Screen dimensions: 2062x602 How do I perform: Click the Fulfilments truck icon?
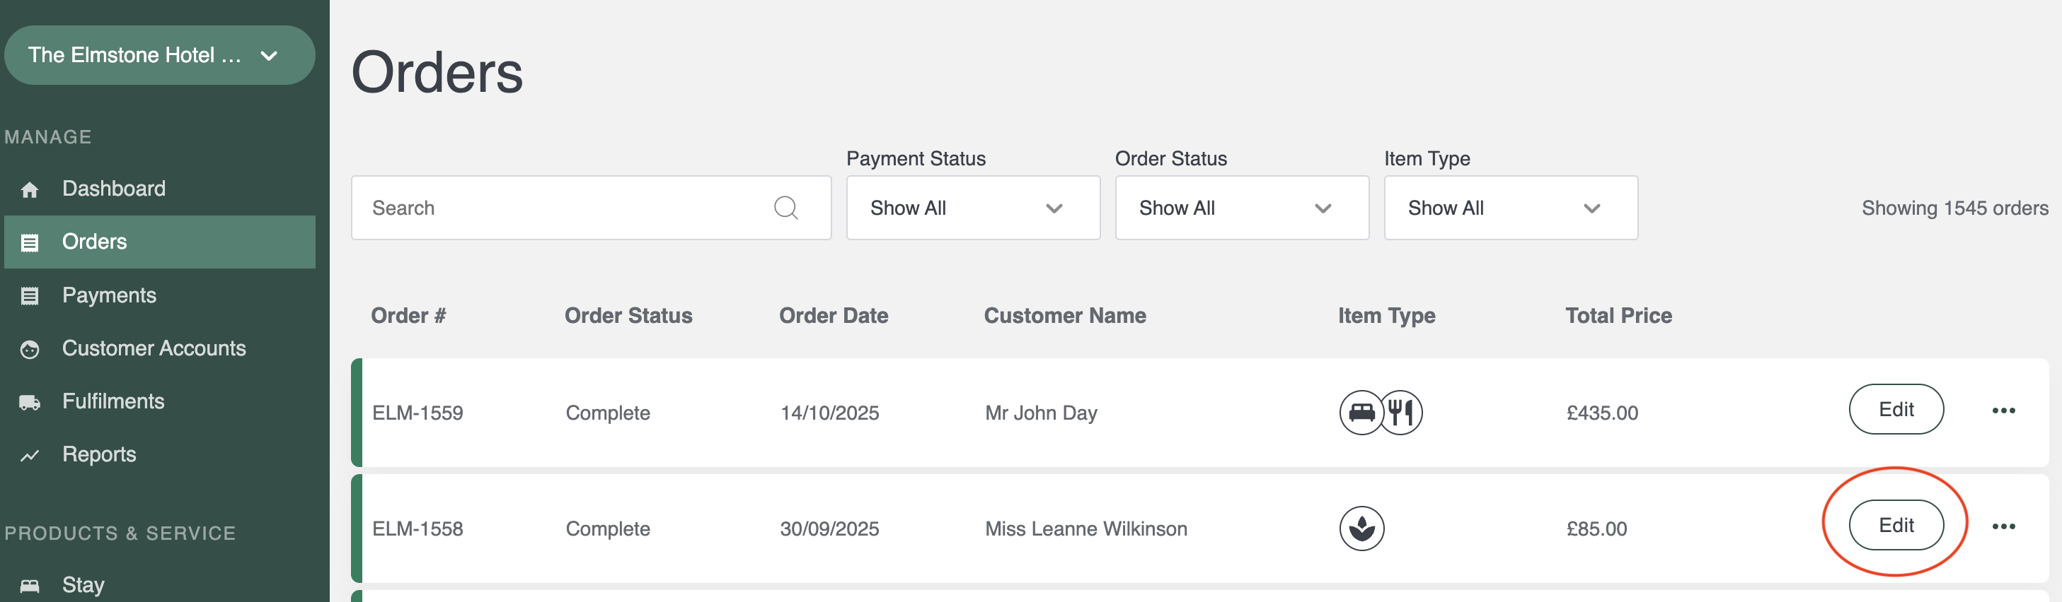tap(30, 402)
